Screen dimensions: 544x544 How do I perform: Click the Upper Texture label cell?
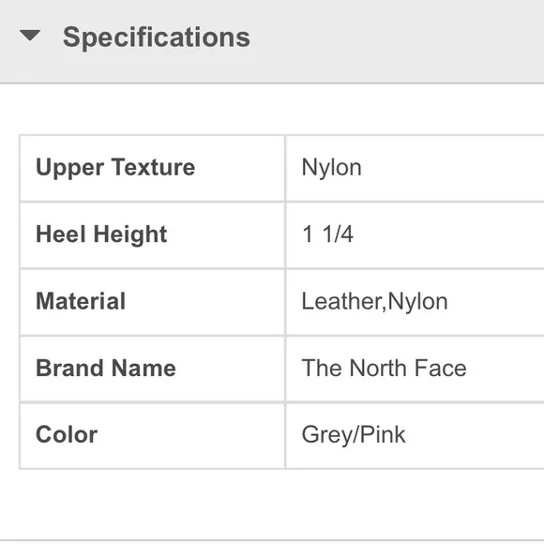[x=152, y=168]
